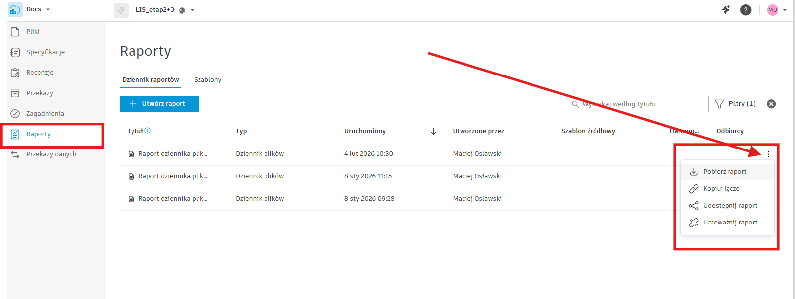Open Zagadnienia in the sidebar
Viewport: 795px width, 299px height.
point(45,114)
